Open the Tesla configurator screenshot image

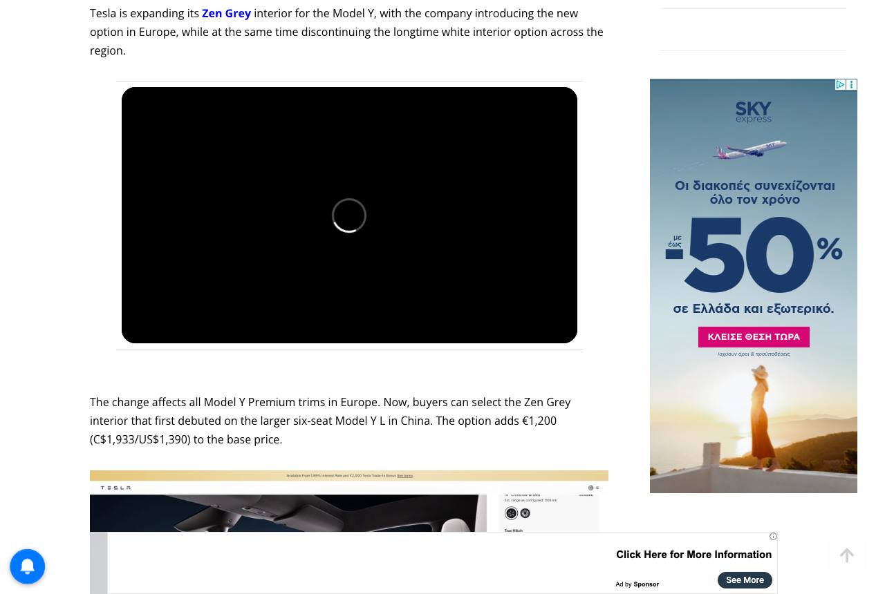click(349, 501)
